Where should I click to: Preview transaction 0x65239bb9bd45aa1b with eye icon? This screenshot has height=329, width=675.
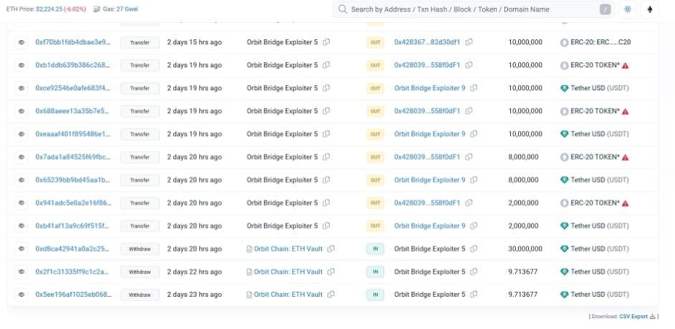click(21, 180)
